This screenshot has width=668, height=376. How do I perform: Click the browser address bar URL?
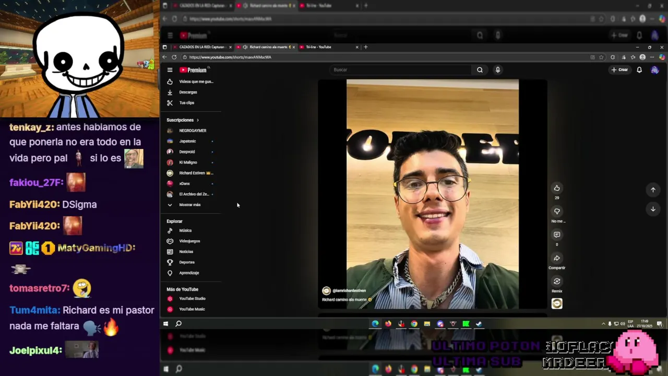230,57
